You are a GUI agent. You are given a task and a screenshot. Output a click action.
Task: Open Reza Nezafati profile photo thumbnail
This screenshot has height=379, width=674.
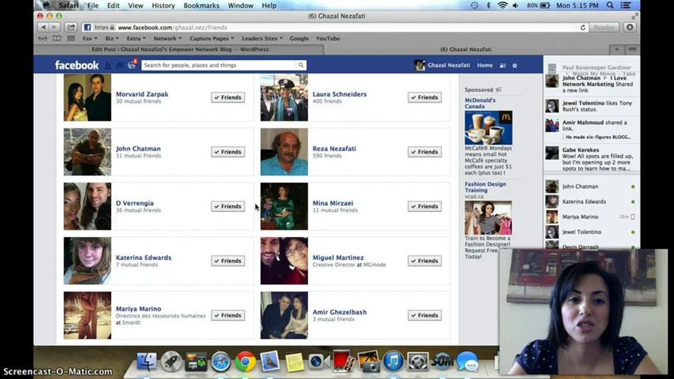[x=284, y=152]
